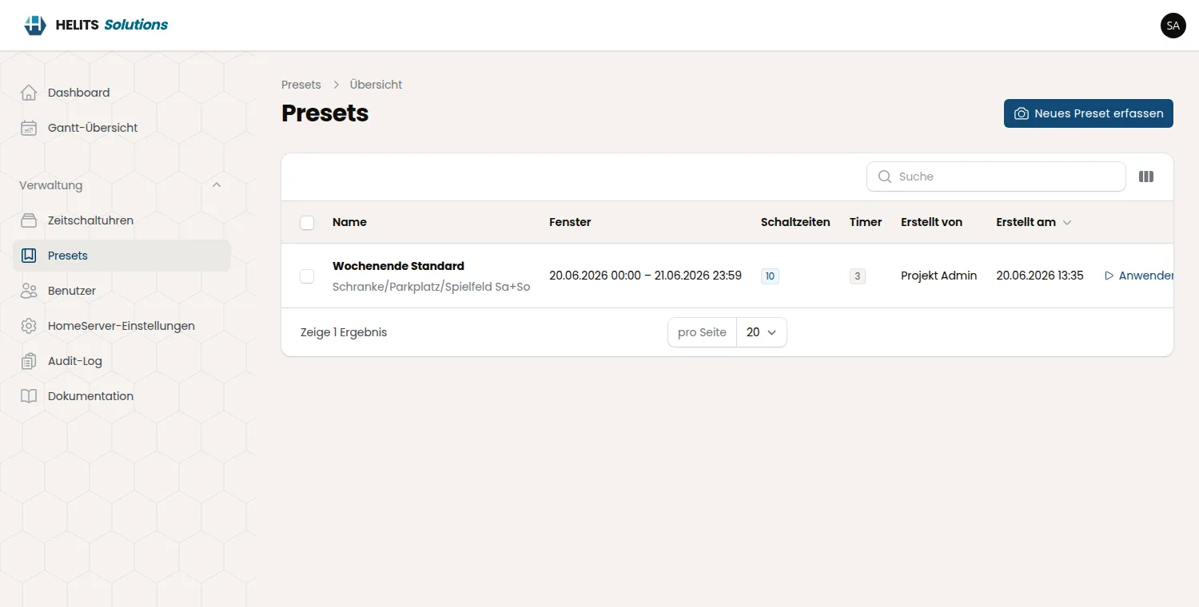Viewport: 1199px width, 607px height.
Task: Open Zeitschaltuhren page
Action: coord(121,220)
